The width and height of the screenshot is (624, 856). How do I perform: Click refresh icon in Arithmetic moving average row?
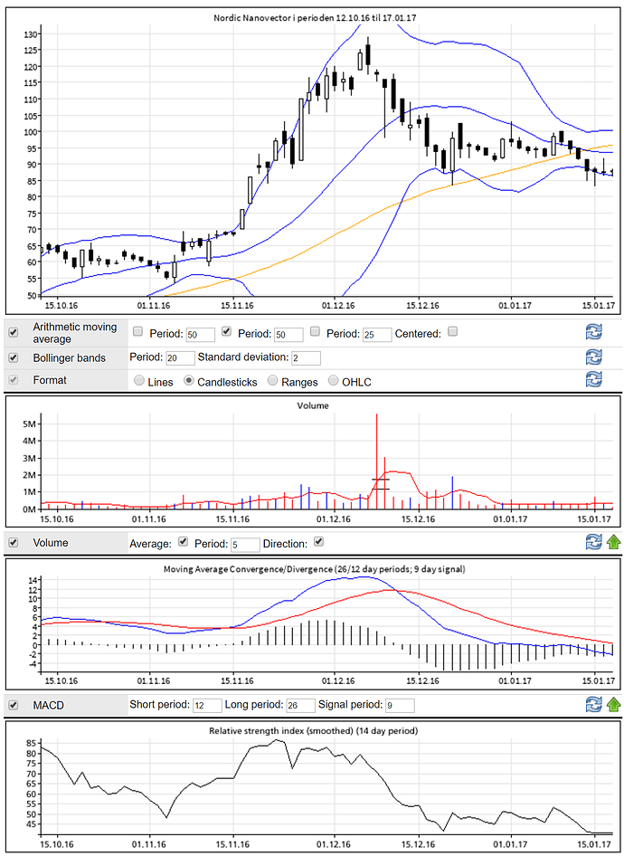593,332
